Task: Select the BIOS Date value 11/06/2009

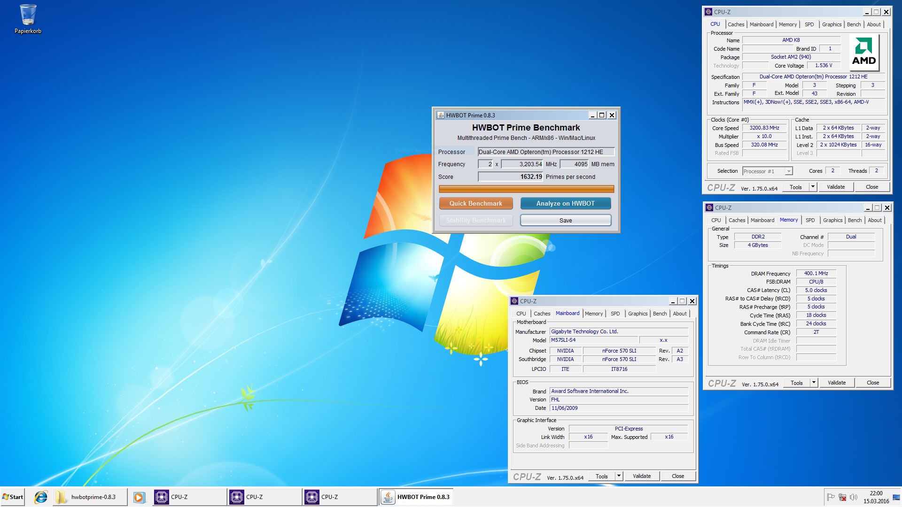Action: tap(619, 408)
